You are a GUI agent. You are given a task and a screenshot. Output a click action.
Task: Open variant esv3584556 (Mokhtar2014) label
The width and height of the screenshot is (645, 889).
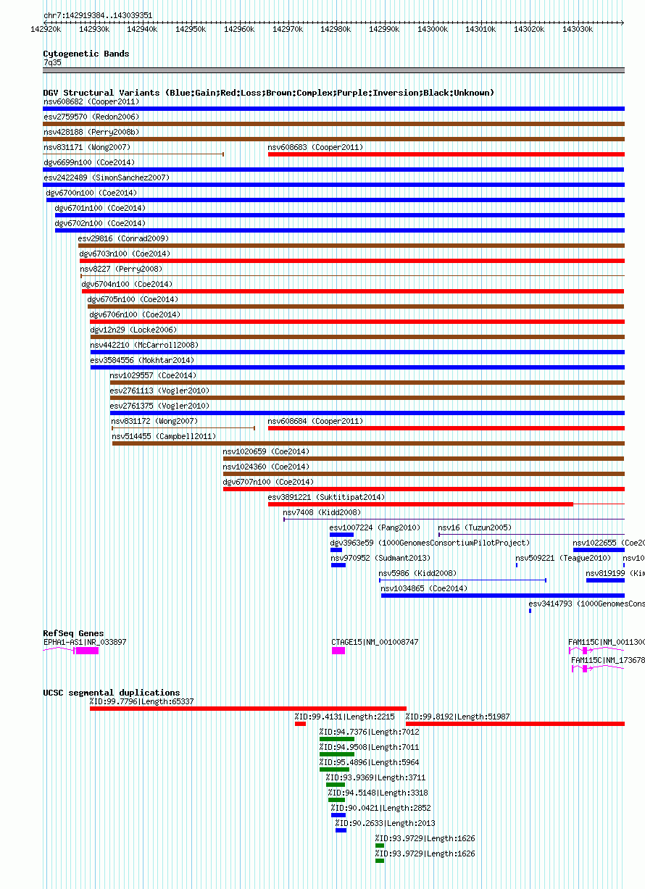tap(142, 360)
